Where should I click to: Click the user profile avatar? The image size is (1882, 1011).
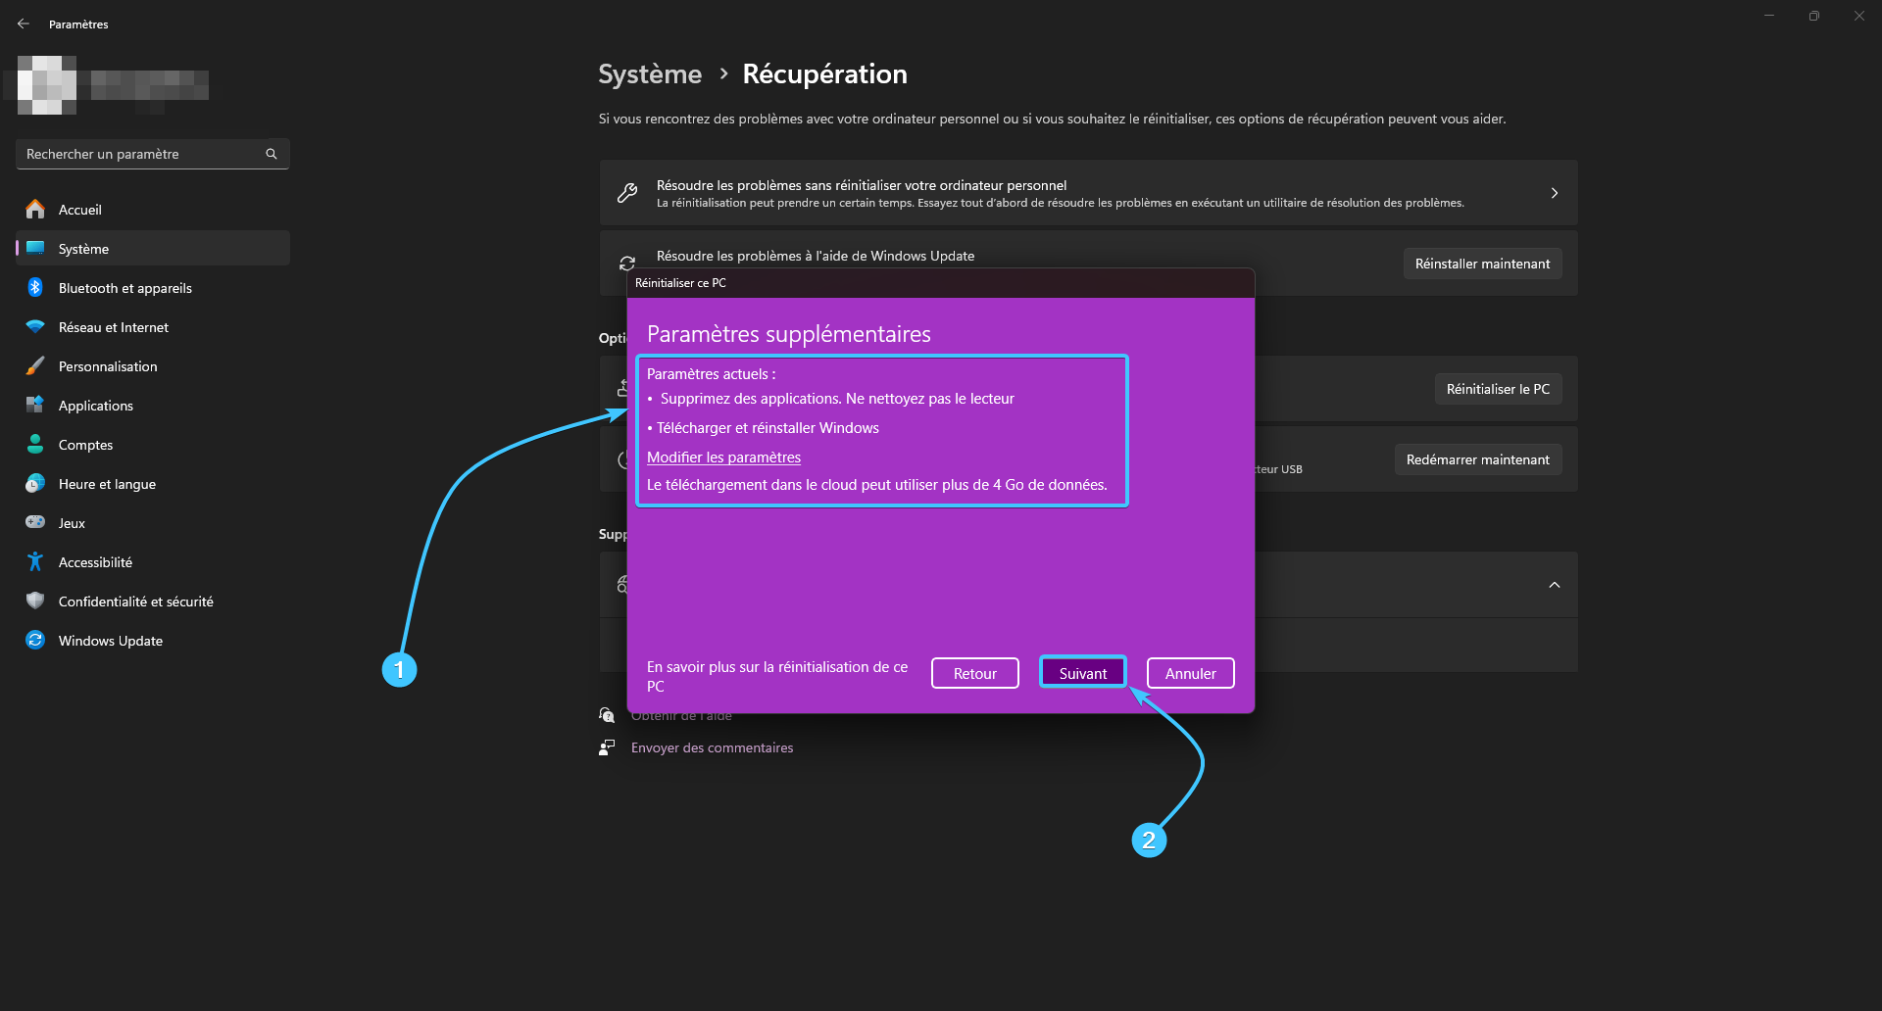pos(46,85)
